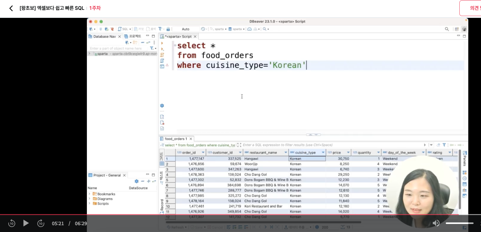Expand the Bookmarks folder

tap(89, 194)
